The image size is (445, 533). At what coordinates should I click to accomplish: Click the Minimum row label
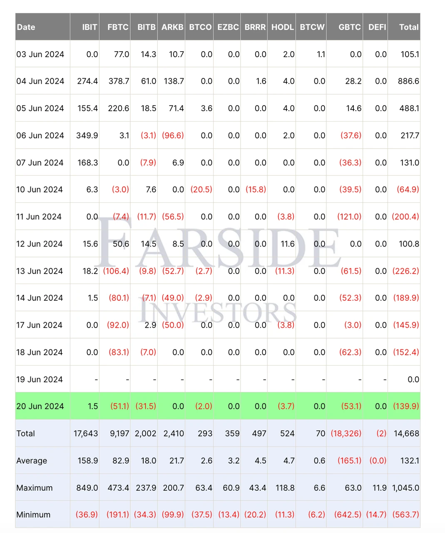click(33, 515)
